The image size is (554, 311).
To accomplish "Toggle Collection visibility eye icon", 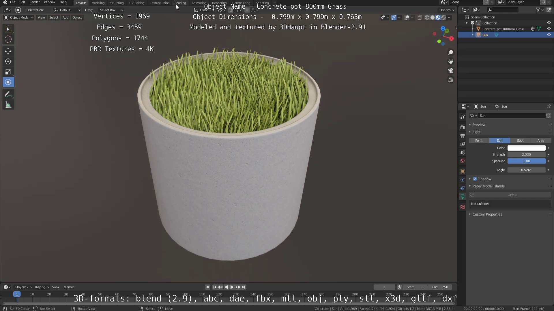I will 549,23.
